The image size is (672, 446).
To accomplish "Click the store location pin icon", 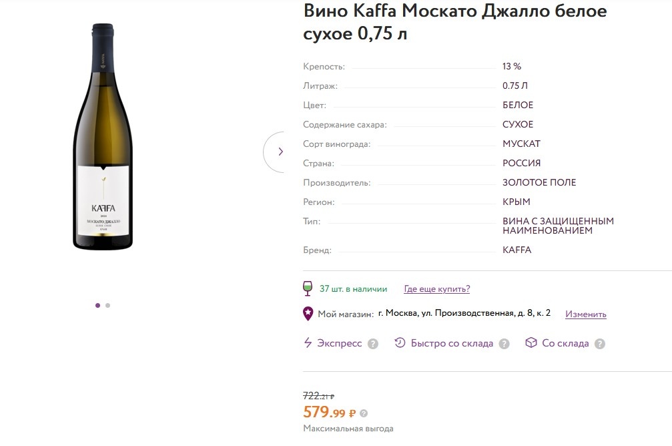I will pos(308,313).
